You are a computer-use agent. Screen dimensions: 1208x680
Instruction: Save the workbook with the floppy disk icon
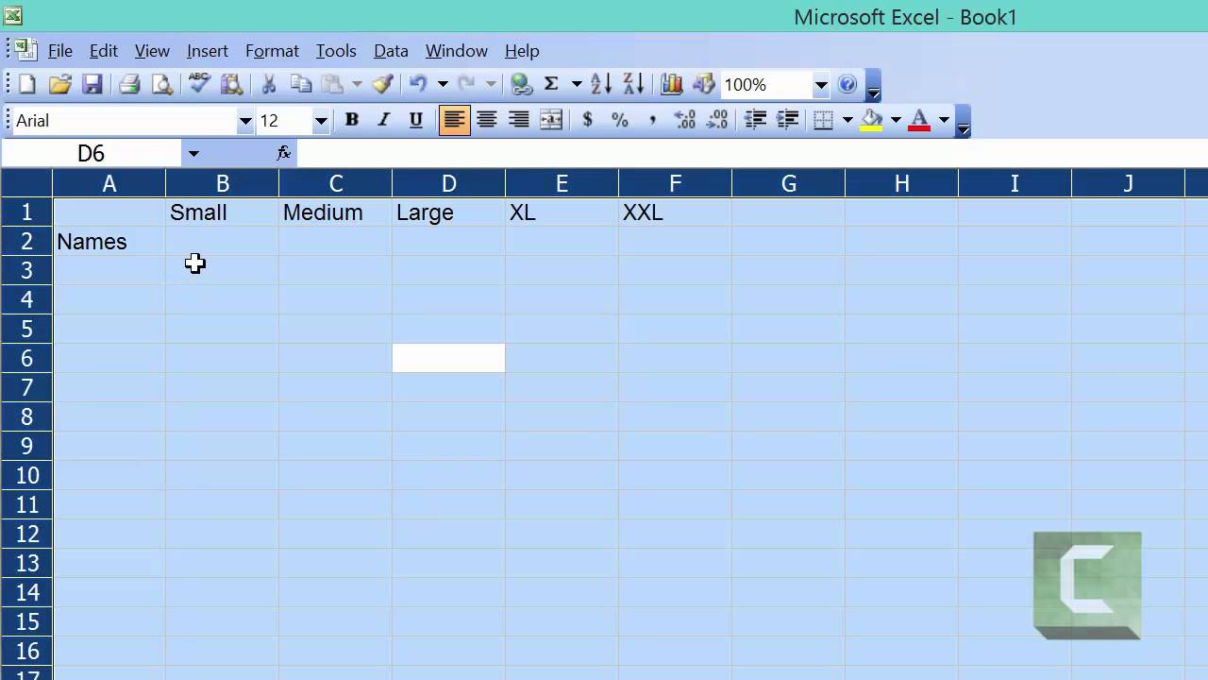pyautogui.click(x=92, y=85)
